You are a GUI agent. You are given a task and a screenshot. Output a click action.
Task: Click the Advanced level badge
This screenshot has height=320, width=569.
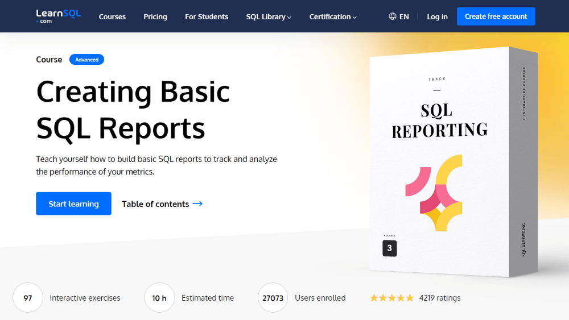86,60
